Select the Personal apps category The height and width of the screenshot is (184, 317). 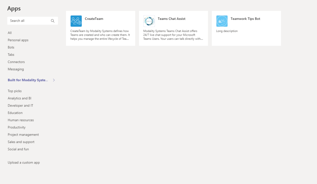coord(18,40)
